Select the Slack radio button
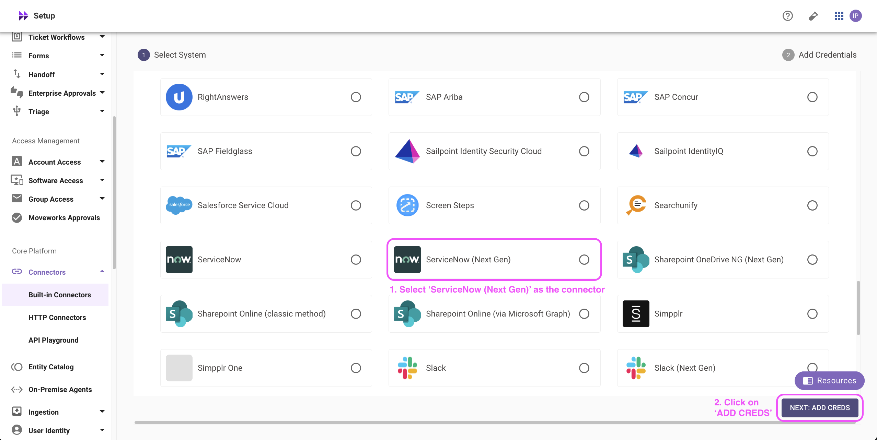This screenshot has height=440, width=877. (x=584, y=368)
